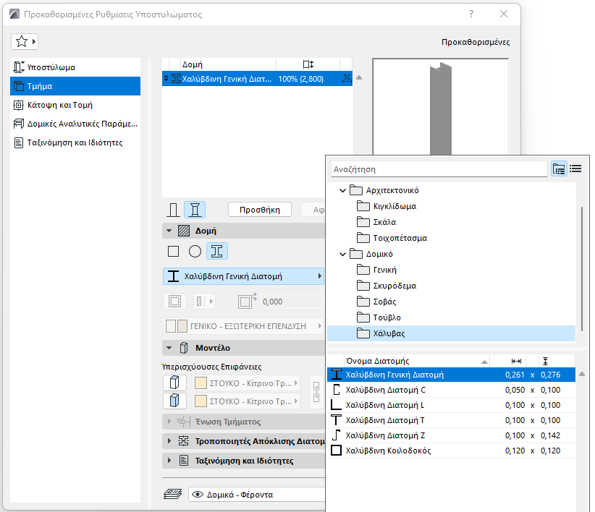Select the Γενική folder

tap(377, 270)
